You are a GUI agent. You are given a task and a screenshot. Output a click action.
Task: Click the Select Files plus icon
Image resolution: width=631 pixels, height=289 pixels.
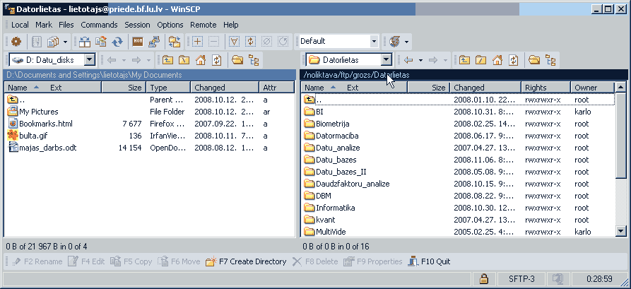point(198,41)
